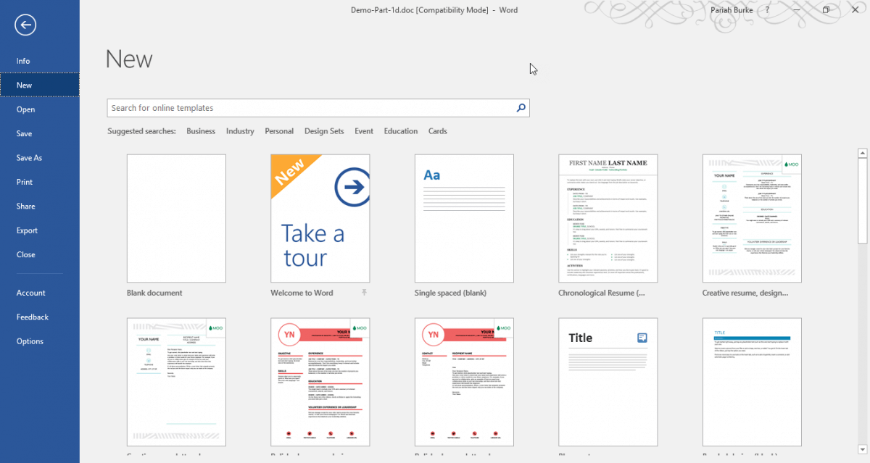Search suggested Design Sets templates

[x=324, y=131]
